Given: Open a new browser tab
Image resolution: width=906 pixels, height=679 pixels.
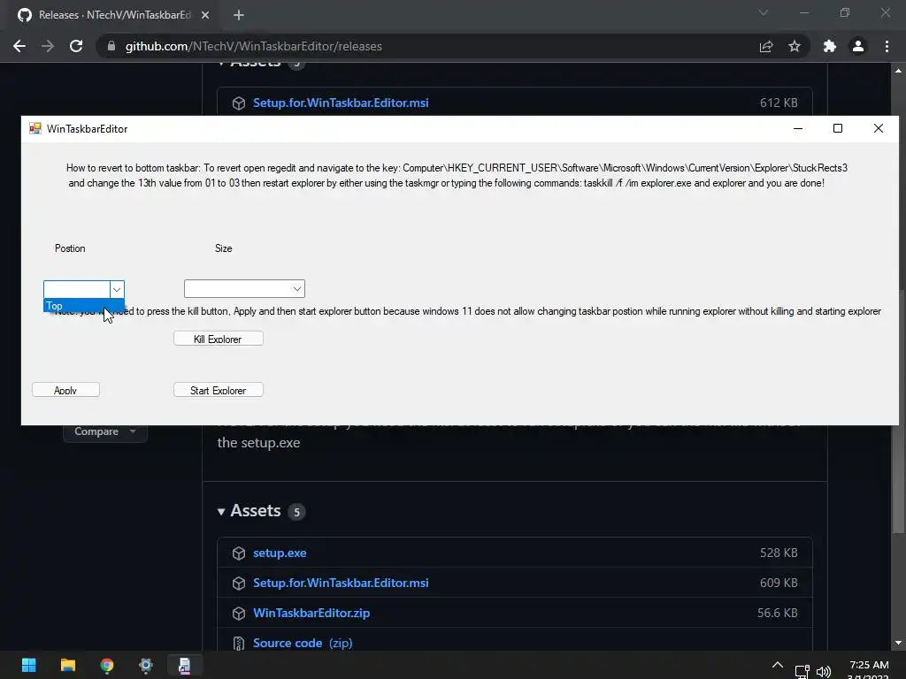Looking at the screenshot, I should (x=239, y=15).
